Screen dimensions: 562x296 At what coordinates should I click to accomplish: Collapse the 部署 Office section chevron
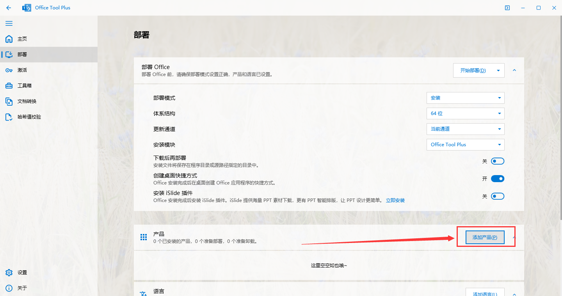pyautogui.click(x=514, y=71)
